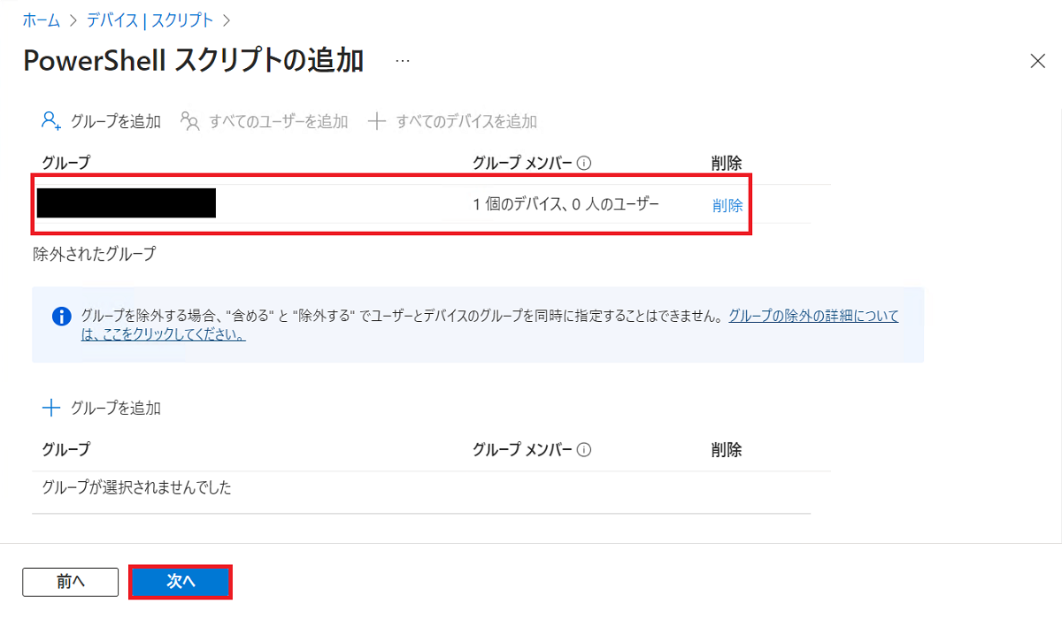
Task: Remove the assigned group via 削除 link
Action: click(726, 205)
